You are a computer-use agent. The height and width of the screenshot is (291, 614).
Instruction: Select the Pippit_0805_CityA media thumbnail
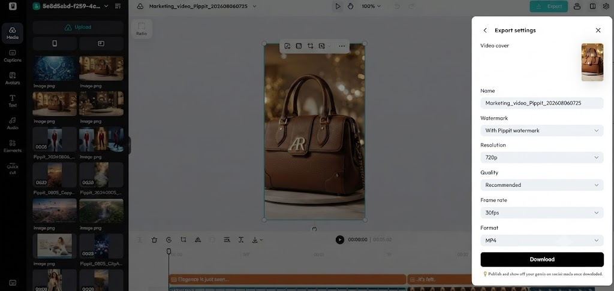(x=101, y=247)
